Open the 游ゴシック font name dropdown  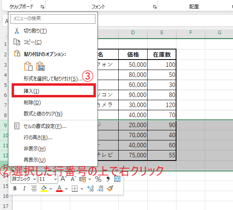click(x=34, y=179)
